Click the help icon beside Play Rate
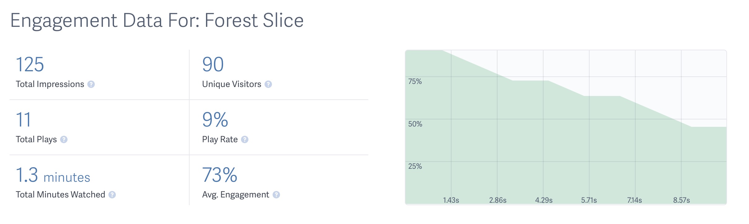Screen dimensions: 749x224 245,139
